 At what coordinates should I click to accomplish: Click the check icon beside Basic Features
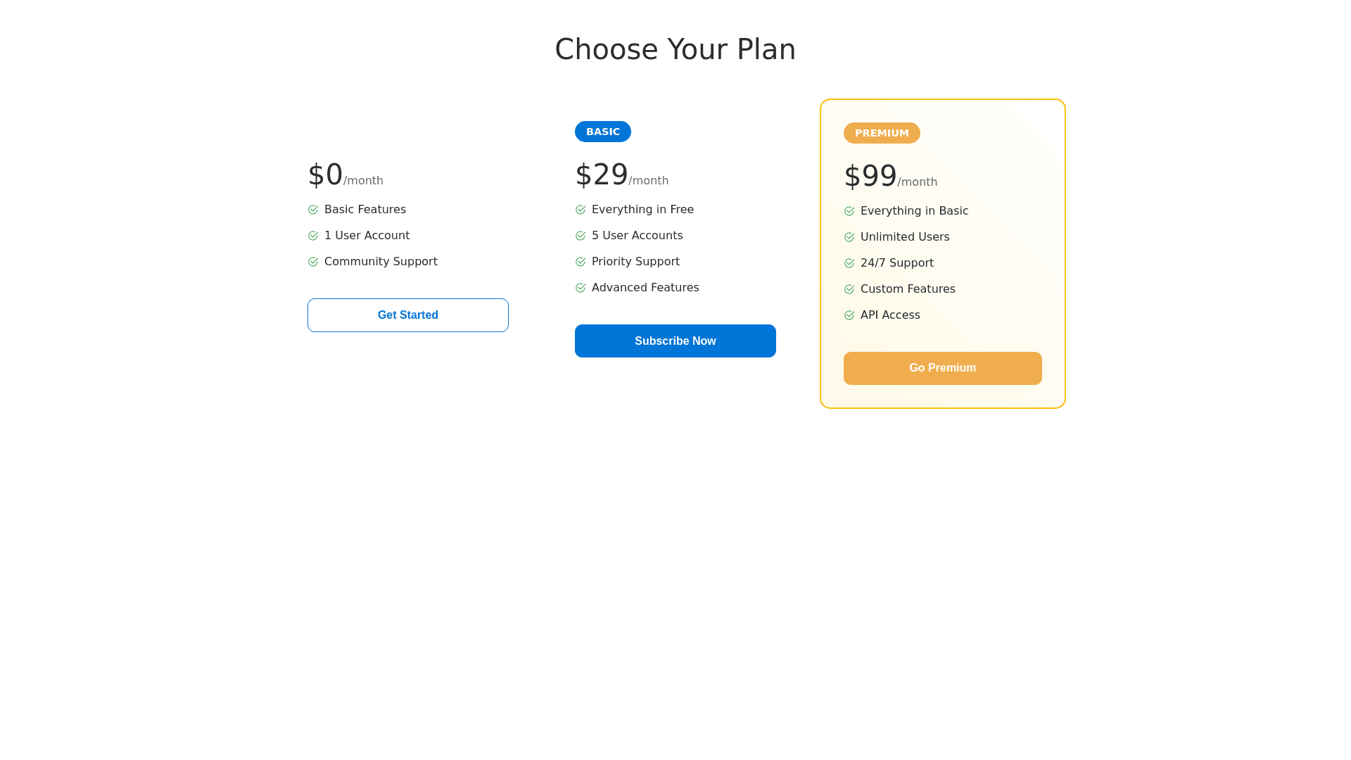pyautogui.click(x=313, y=210)
